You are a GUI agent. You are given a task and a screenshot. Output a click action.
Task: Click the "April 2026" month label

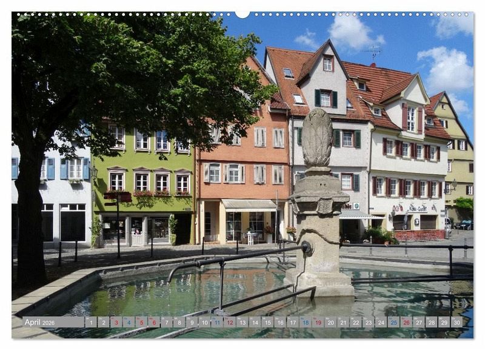[x=39, y=322]
